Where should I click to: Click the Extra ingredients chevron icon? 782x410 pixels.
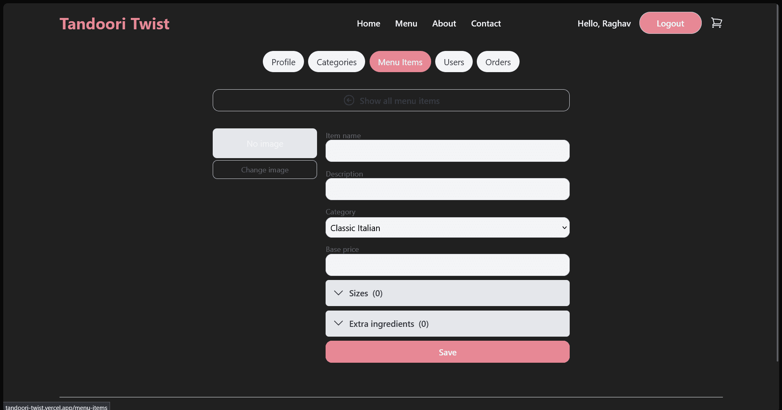coord(338,324)
